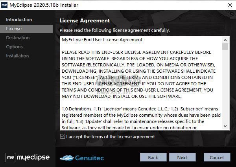Click the license text scrollbar thumb
This screenshot has height=167, width=236.
225,47
